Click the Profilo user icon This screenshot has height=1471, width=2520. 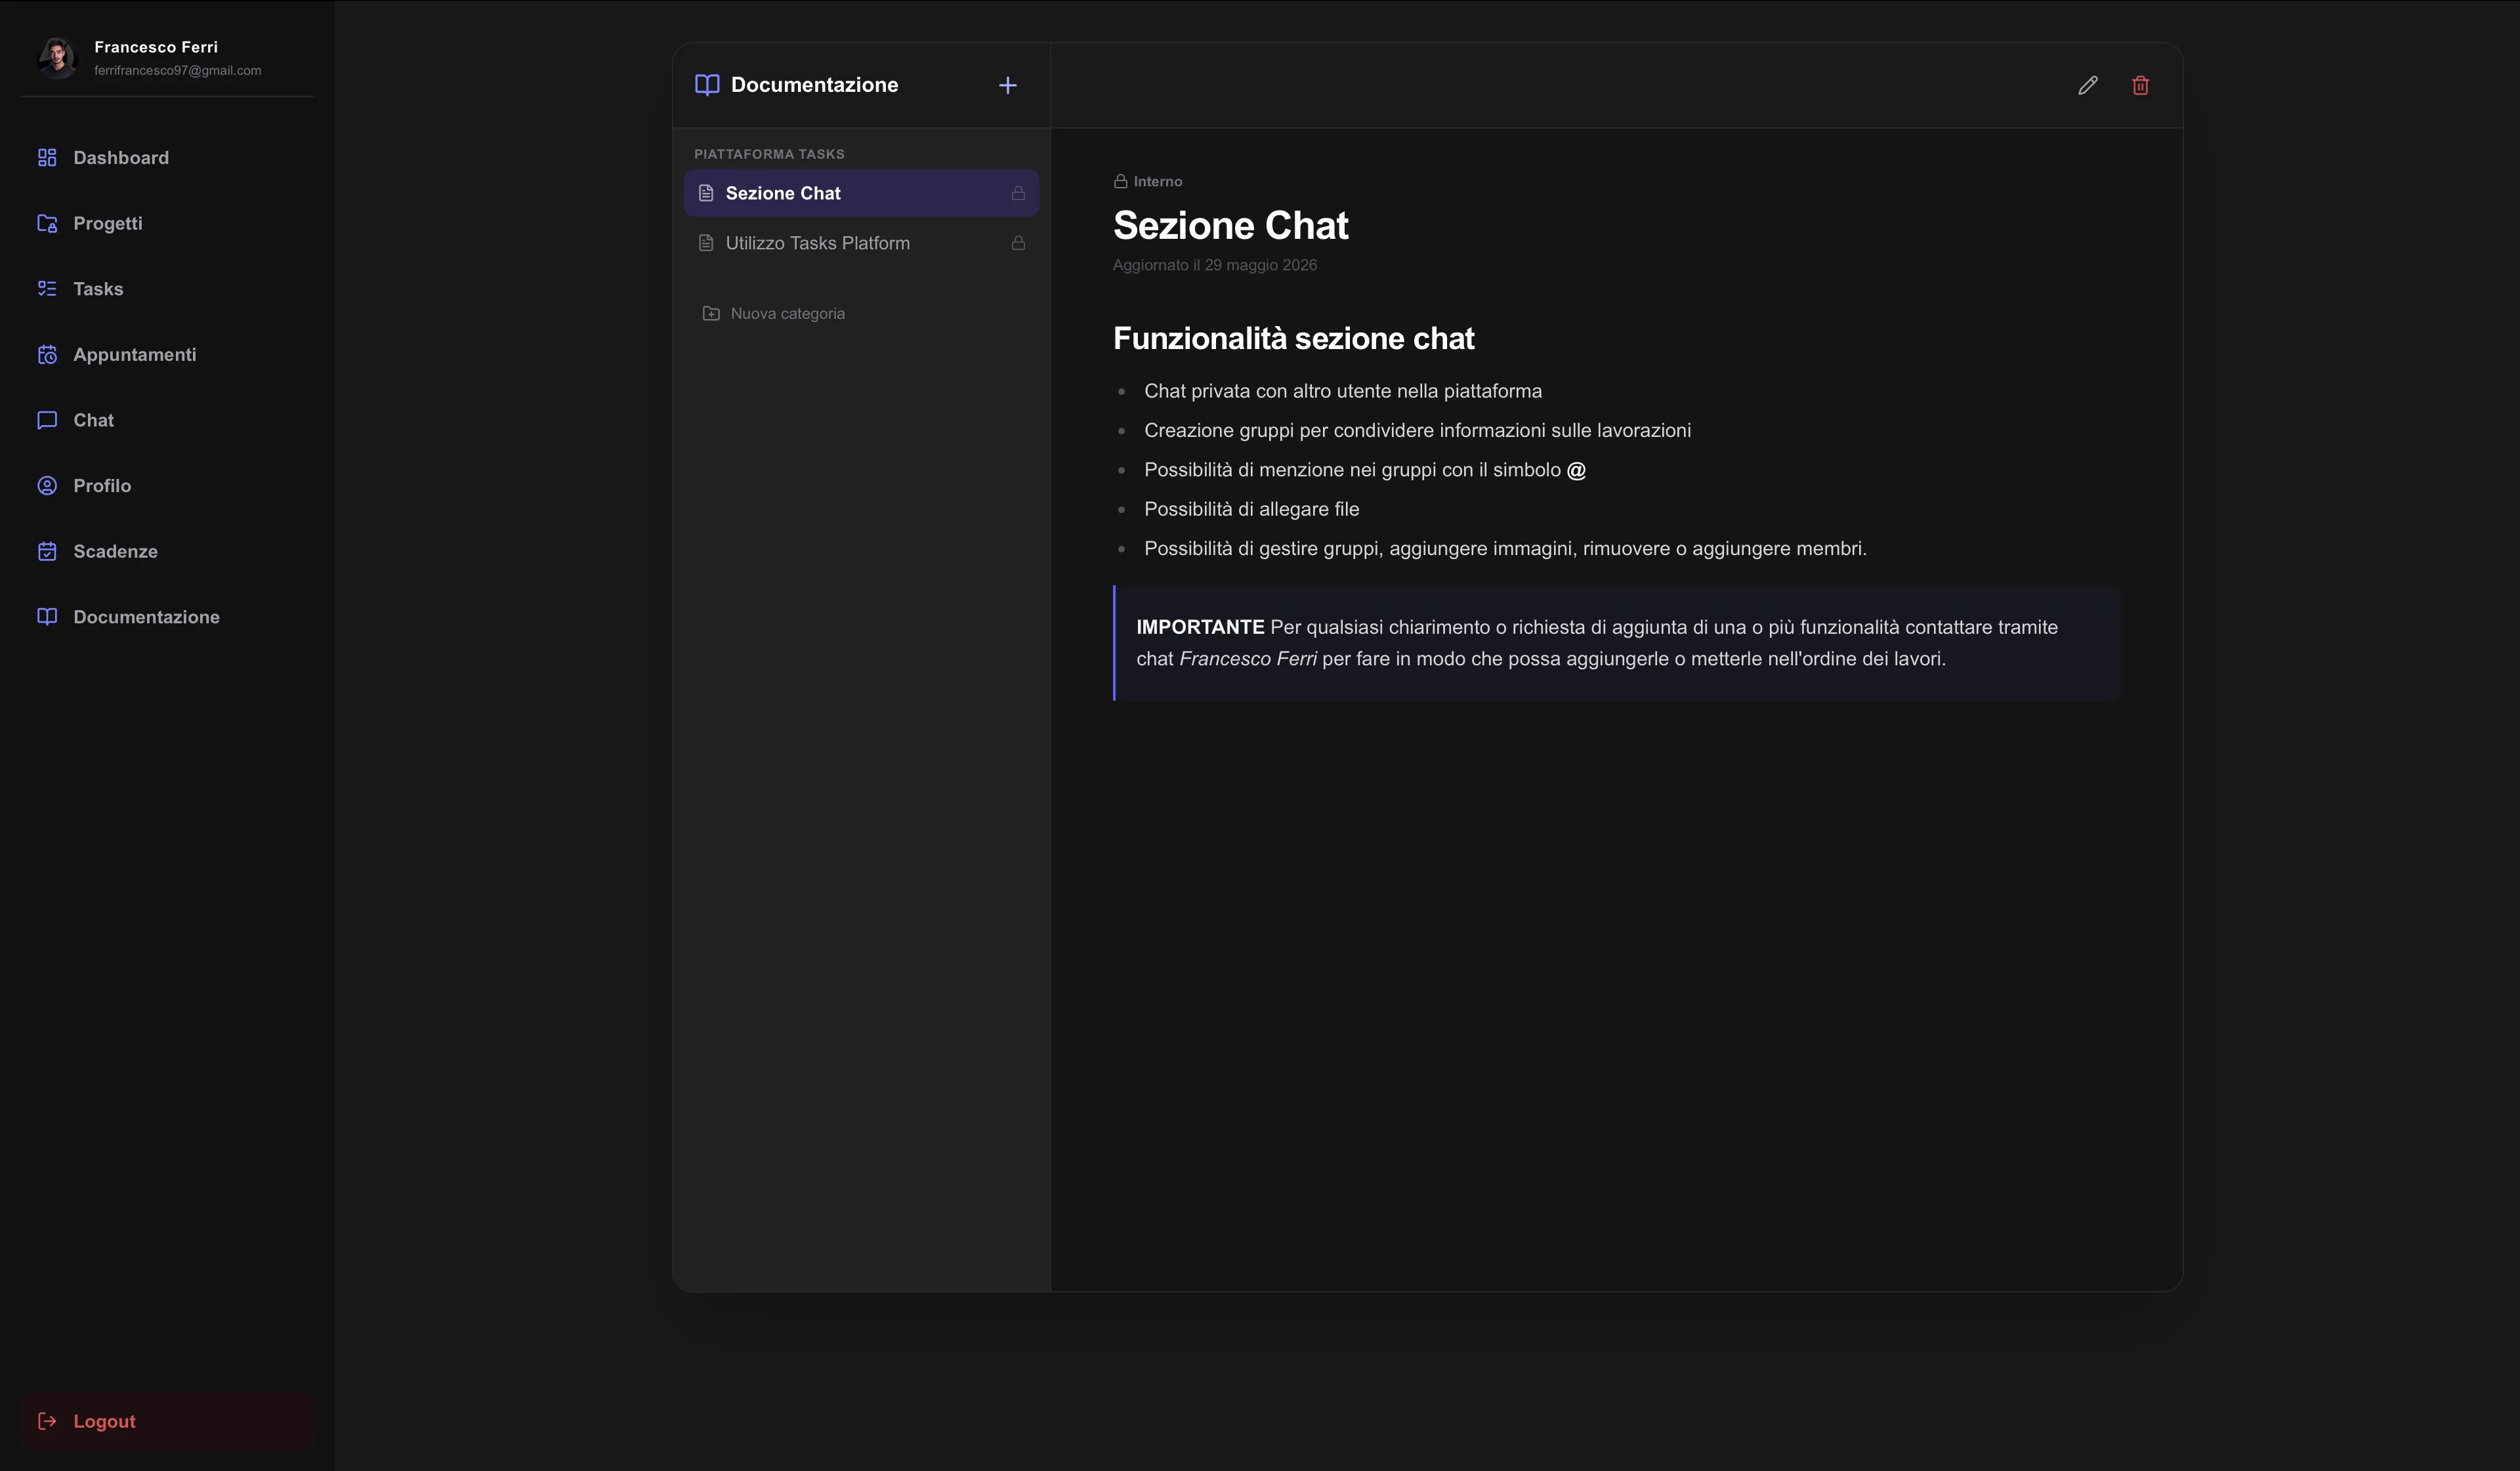(x=47, y=485)
